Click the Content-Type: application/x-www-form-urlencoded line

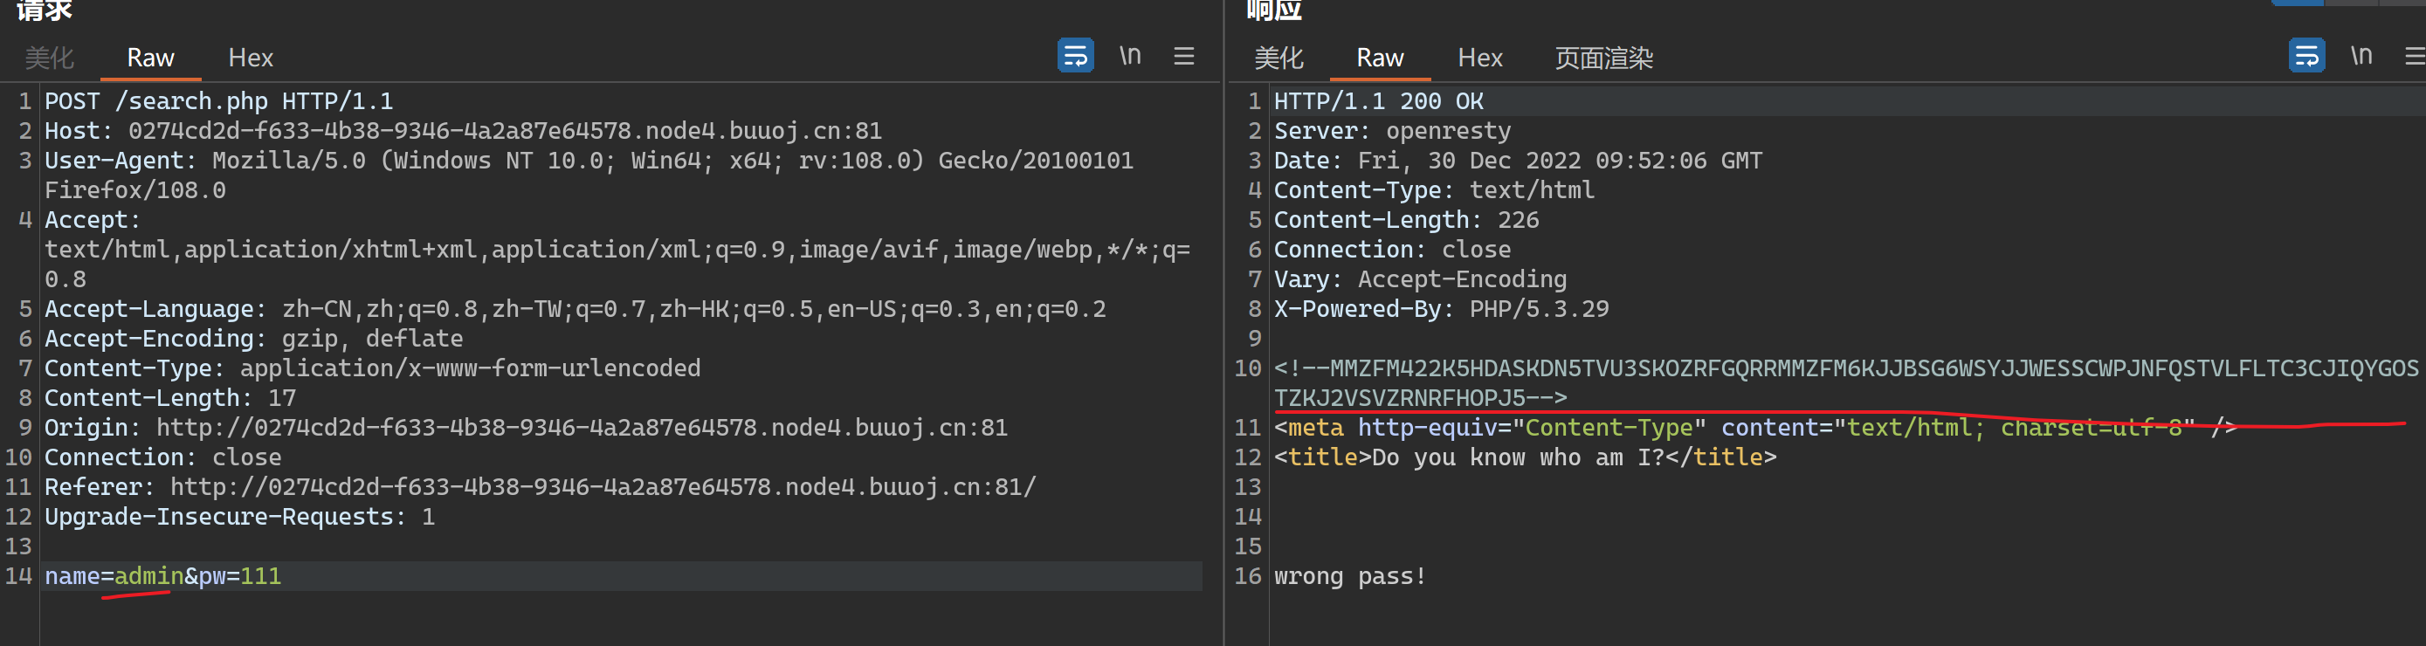372,368
